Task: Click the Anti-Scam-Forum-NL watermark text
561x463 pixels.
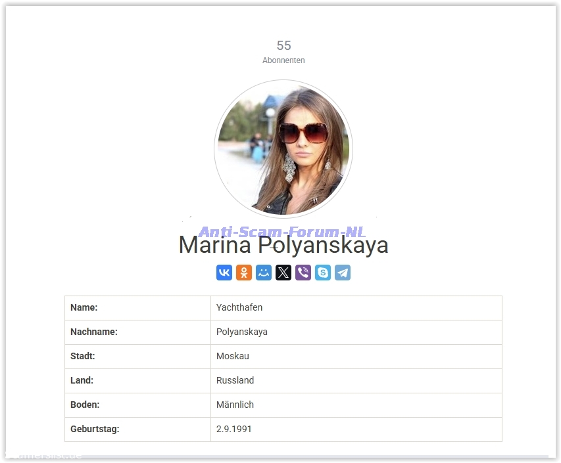Action: [x=282, y=232]
